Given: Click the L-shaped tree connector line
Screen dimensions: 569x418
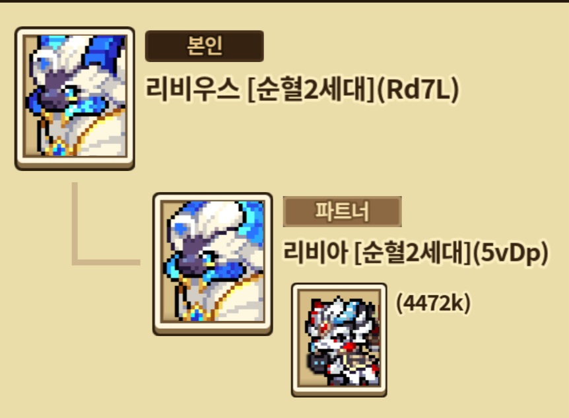Looking at the screenshot, I should tap(106, 224).
